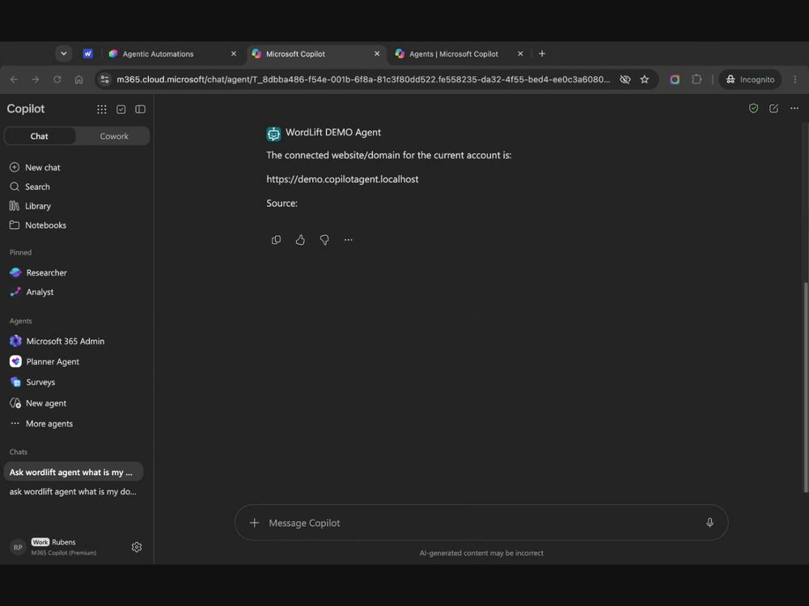Open settings gear near Rubens profile
This screenshot has height=606, width=809.
pyautogui.click(x=137, y=547)
